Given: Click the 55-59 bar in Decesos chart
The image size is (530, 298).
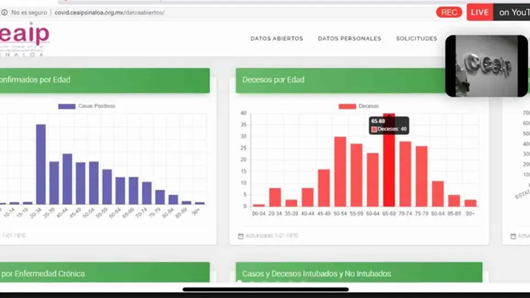Looking at the screenshot, I should [356, 175].
